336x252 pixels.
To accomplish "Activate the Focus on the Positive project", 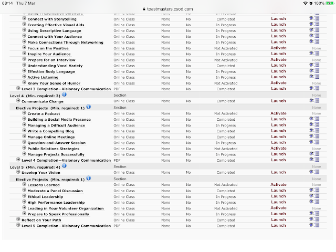I will pos(278,48).
